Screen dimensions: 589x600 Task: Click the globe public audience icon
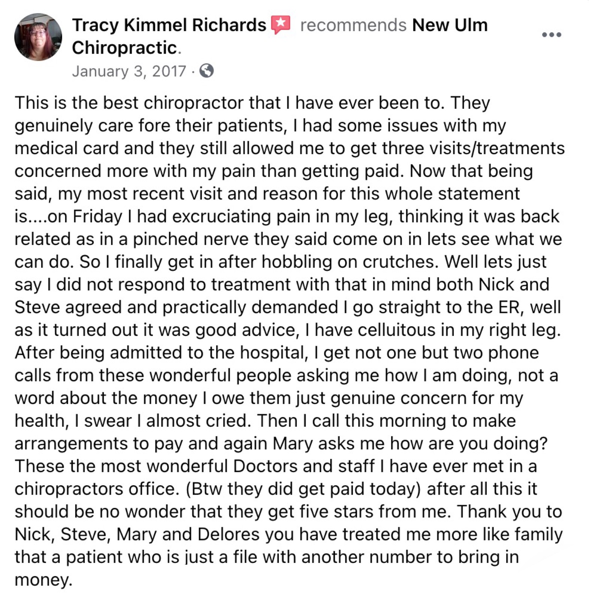(206, 70)
